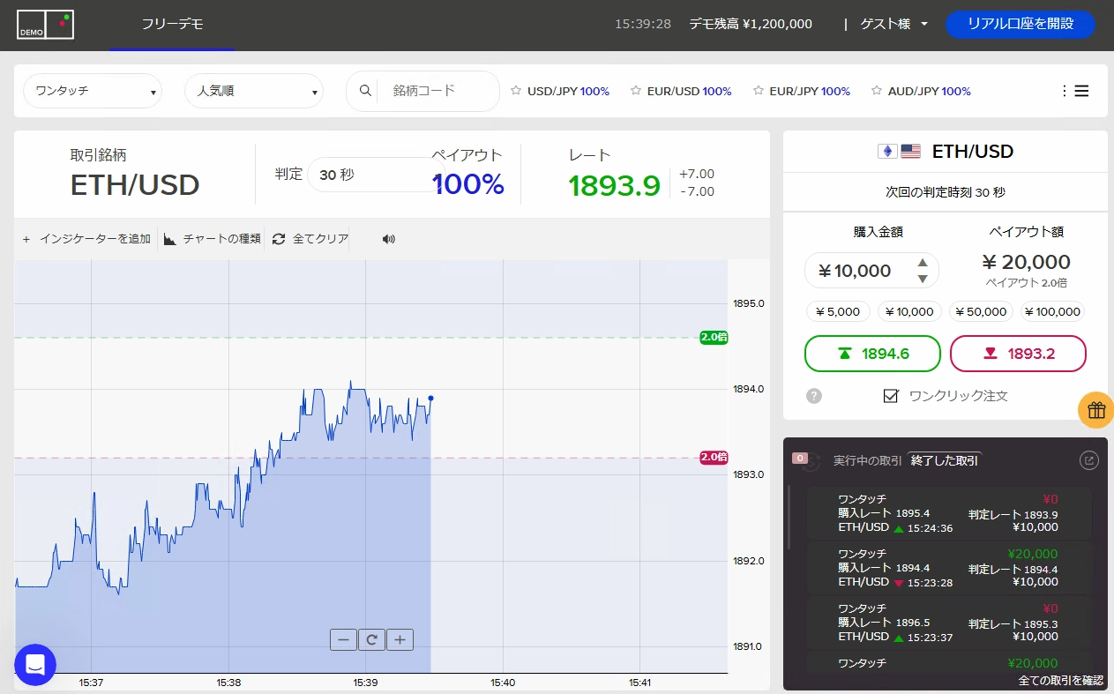The image size is (1114, 694).
Task: Open finished trade at 15:24:36
Action: (949, 513)
